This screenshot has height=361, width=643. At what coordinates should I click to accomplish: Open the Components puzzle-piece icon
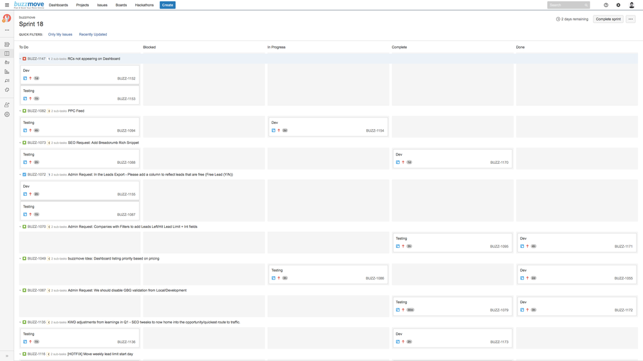pyautogui.click(x=7, y=90)
